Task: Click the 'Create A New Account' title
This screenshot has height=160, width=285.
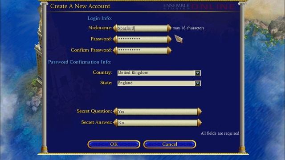Action: [x=80, y=6]
